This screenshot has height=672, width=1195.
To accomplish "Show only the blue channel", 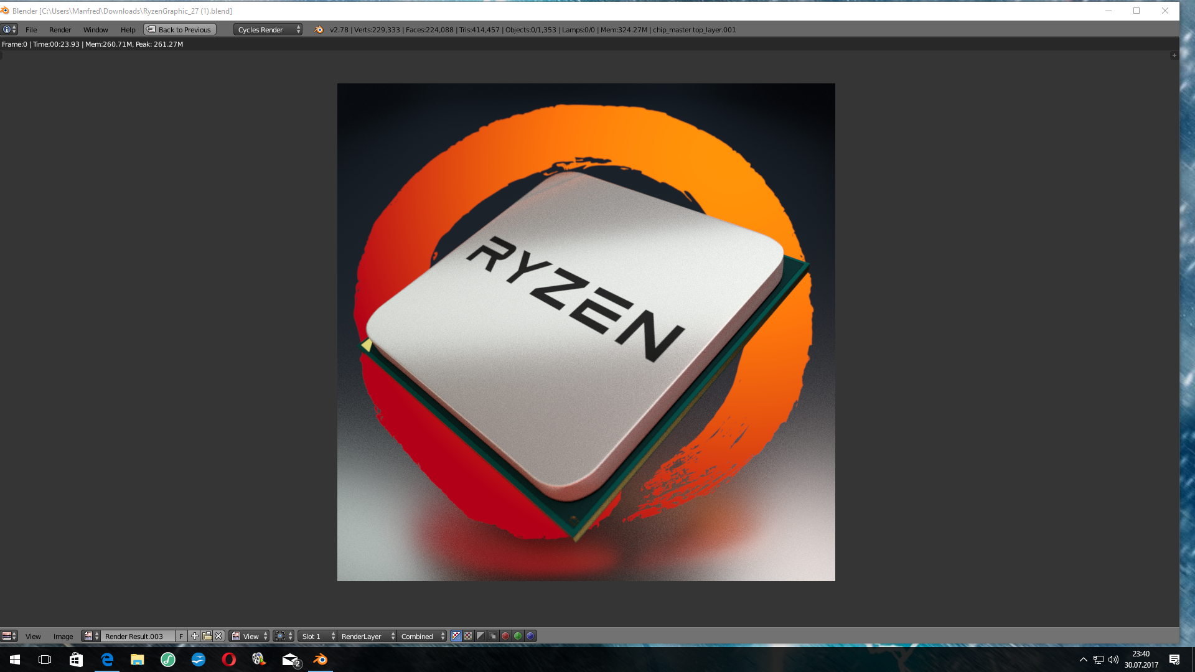I will click(530, 636).
